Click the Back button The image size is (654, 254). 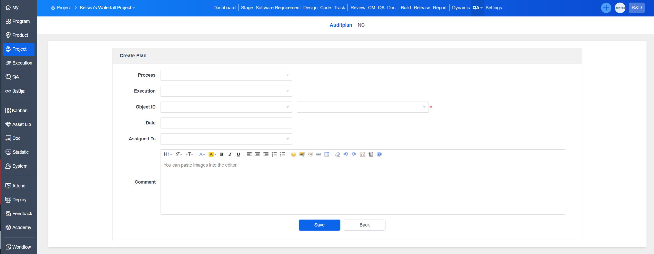click(x=364, y=225)
